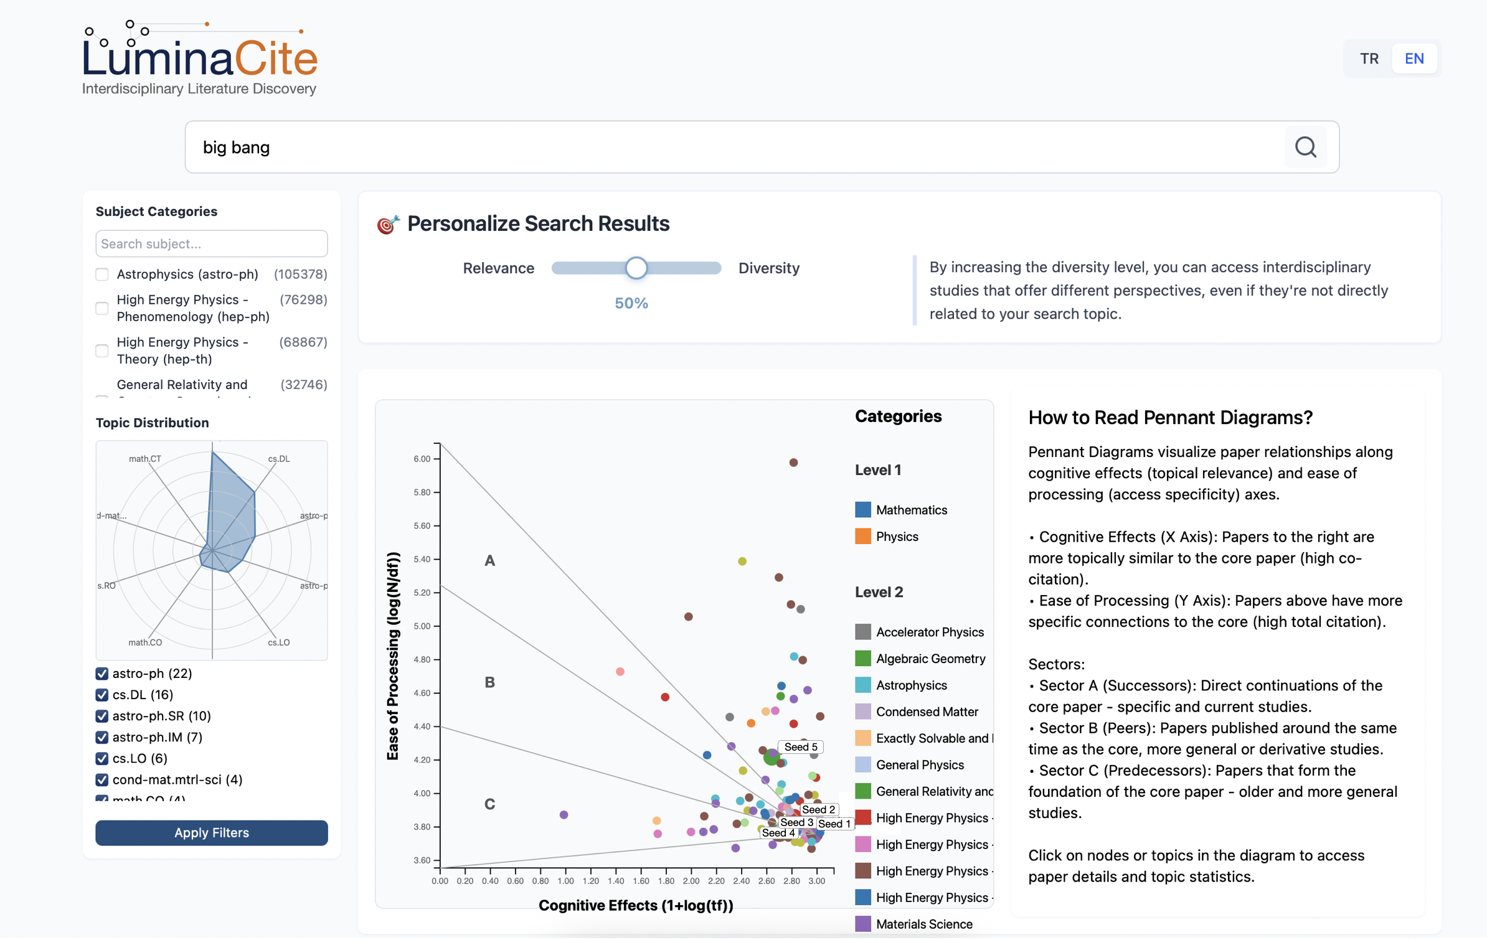
Task: Click the LuminaCite logo
Action: click(x=200, y=58)
